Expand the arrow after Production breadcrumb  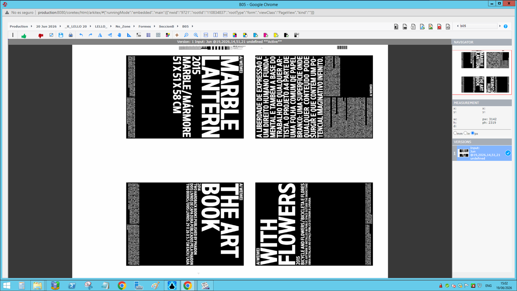[32, 26]
